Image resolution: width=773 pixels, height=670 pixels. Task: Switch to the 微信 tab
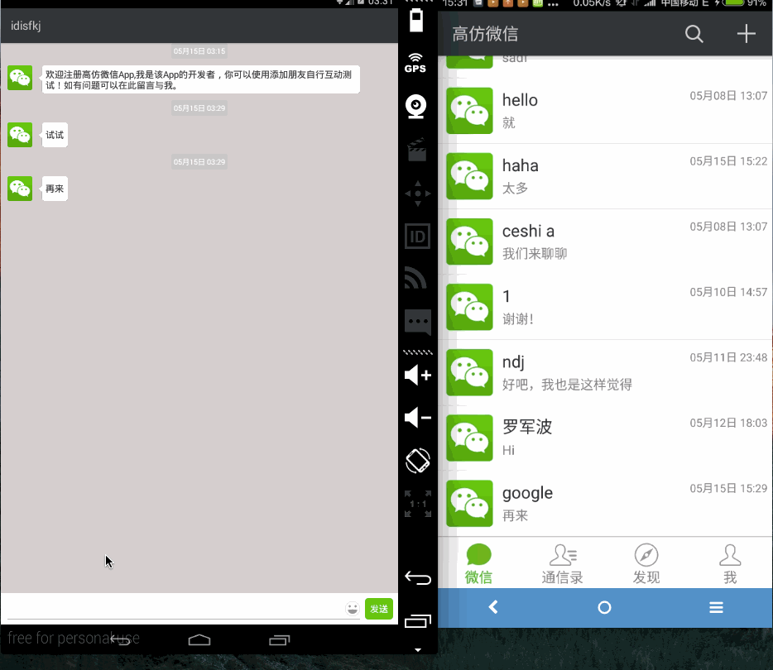click(478, 564)
